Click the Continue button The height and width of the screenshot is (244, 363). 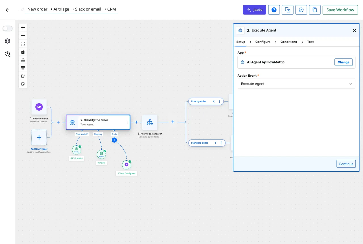coord(346,164)
